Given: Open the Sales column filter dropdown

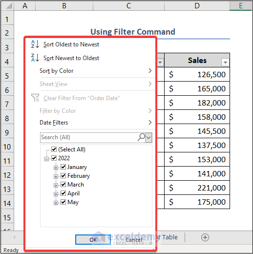Looking at the screenshot, I should click(225, 62).
